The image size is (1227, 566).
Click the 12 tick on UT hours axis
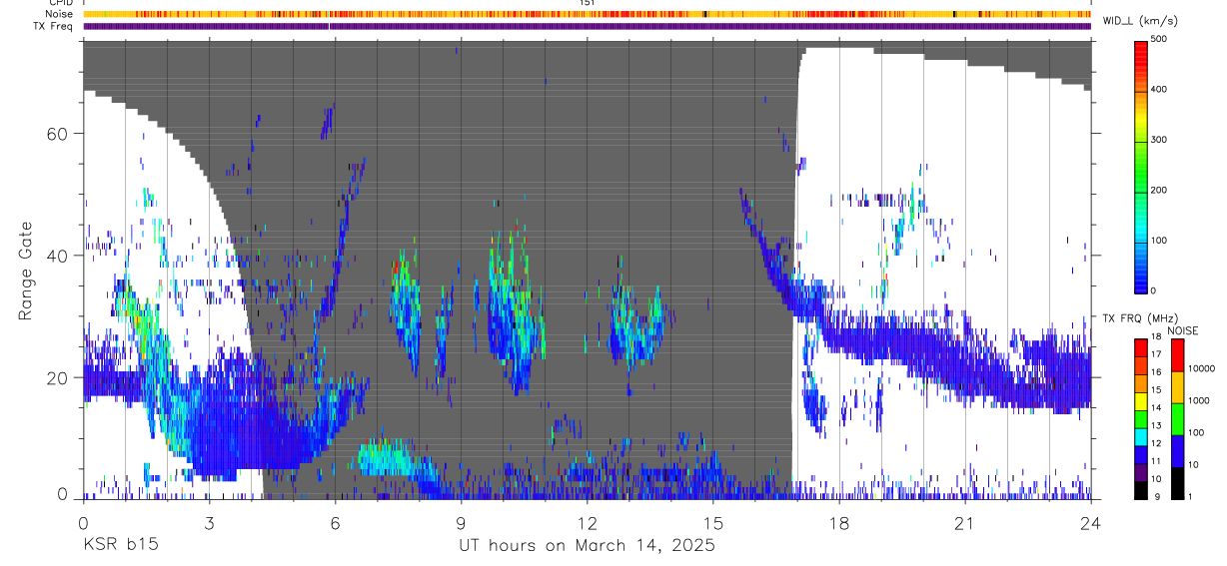pyautogui.click(x=588, y=522)
